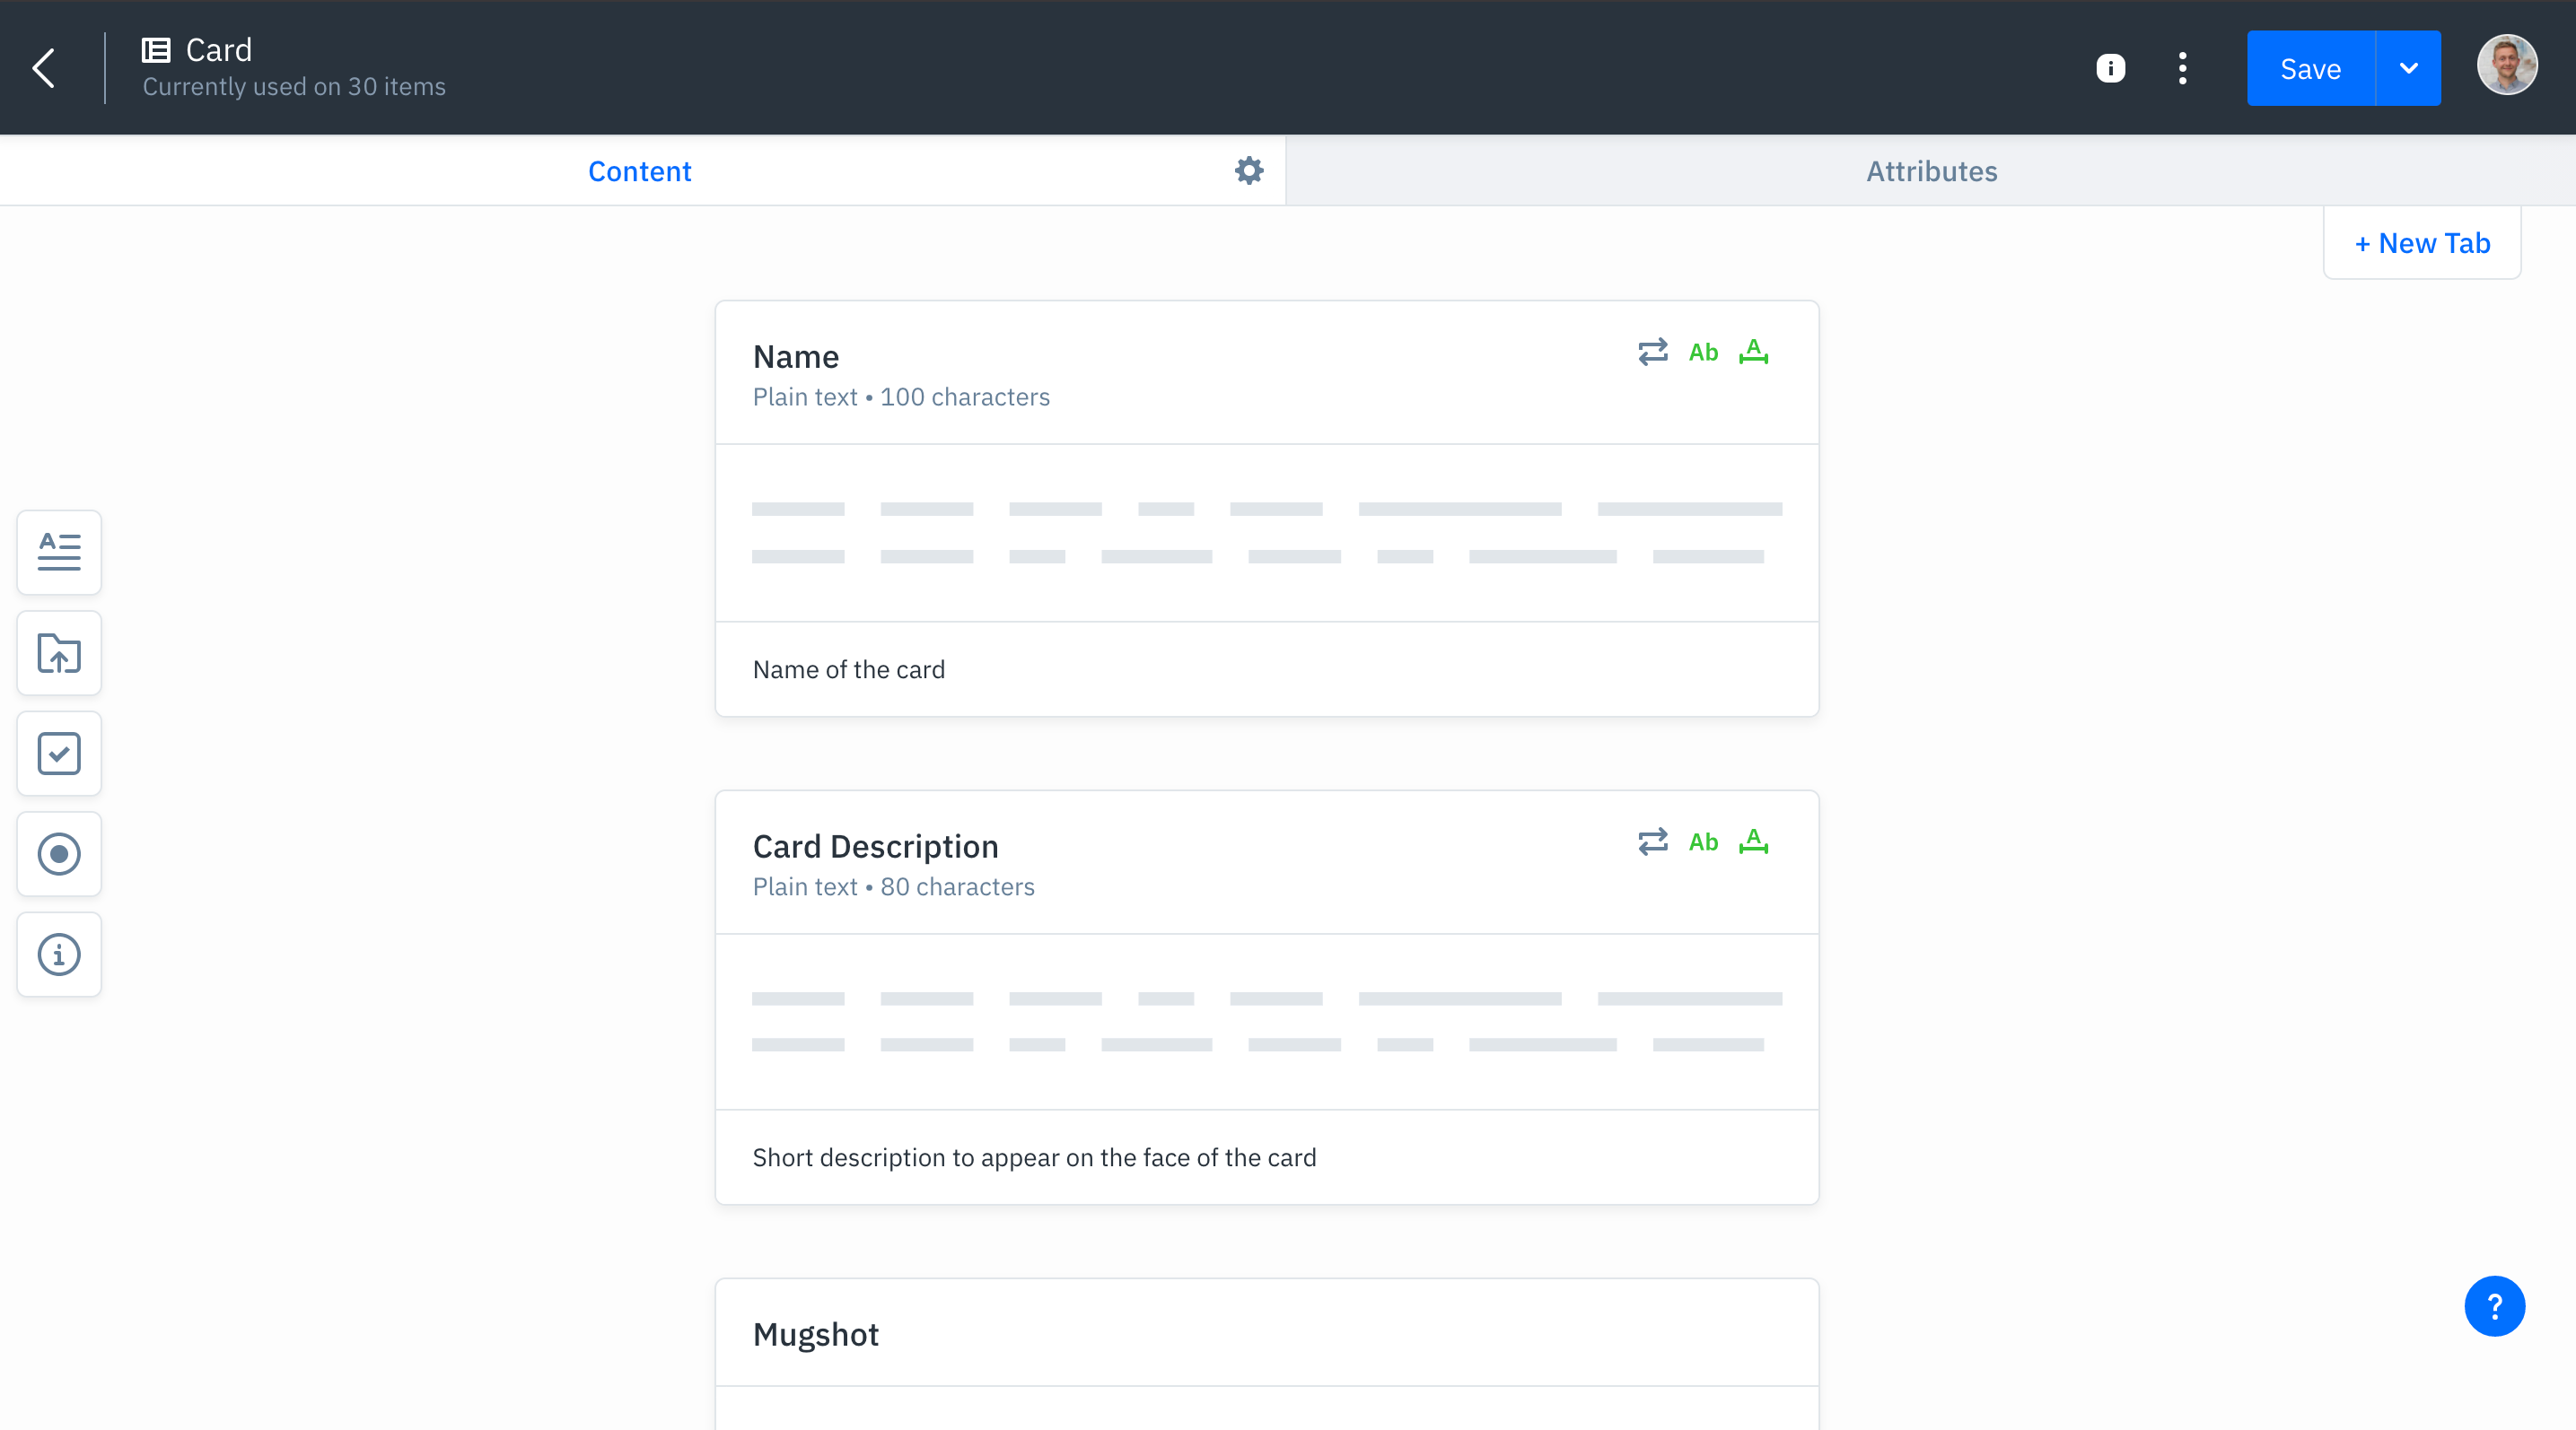Click the Save button
Image resolution: width=2576 pixels, height=1430 pixels.
(x=2310, y=68)
